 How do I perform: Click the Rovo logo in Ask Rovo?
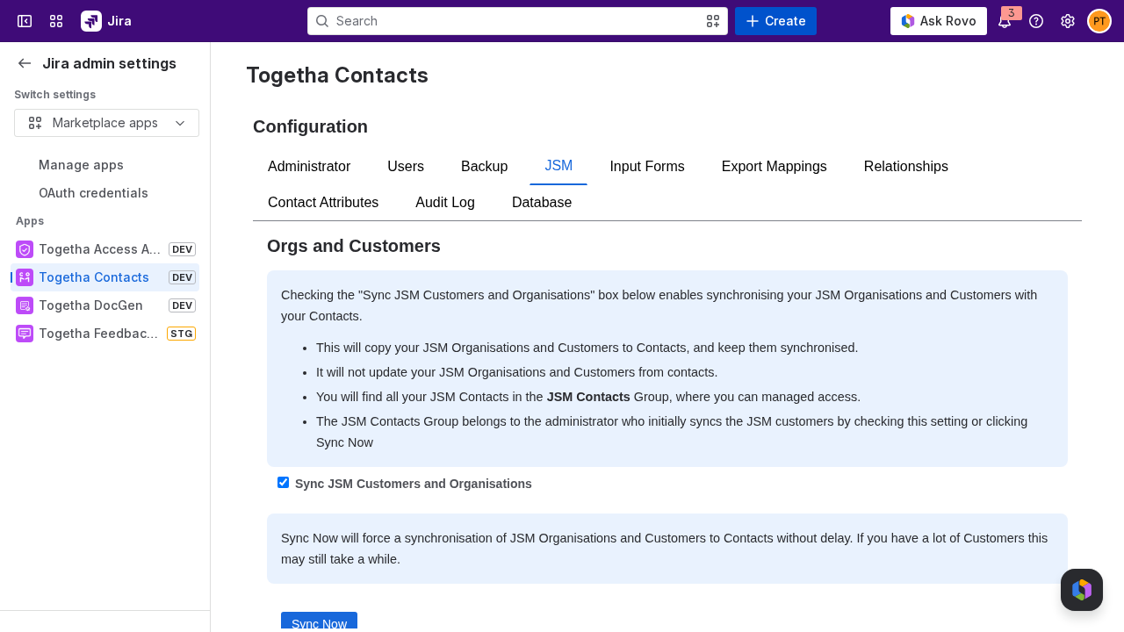coord(908,21)
